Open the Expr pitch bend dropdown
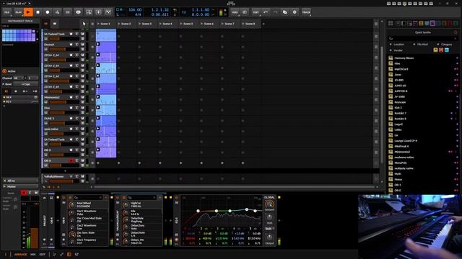Image resolution: width=462 pixels, height=259 pixels. tap(26, 84)
